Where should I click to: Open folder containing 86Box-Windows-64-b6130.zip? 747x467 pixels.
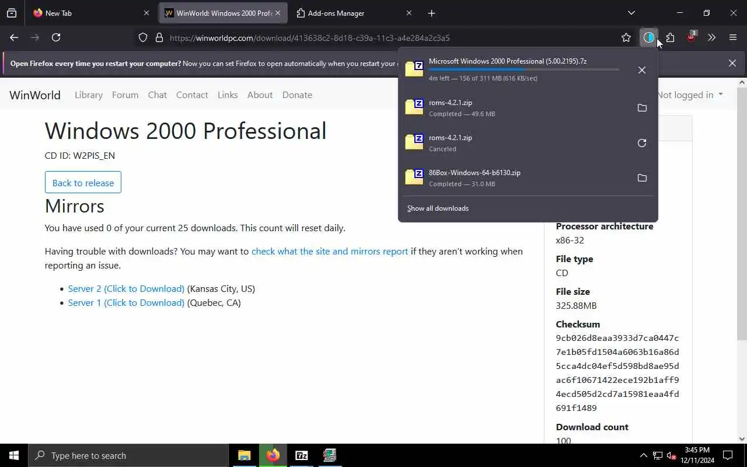[642, 178]
